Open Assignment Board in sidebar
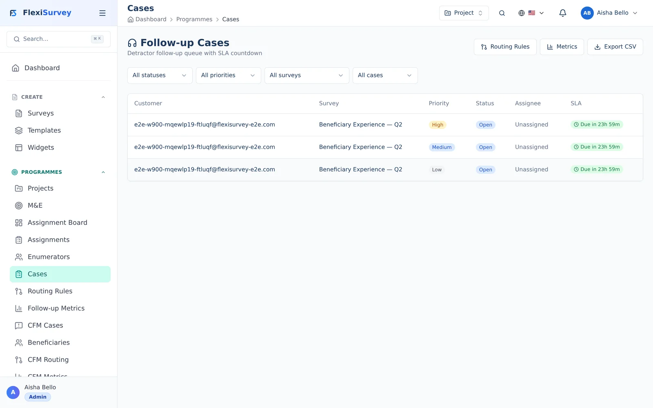 [60, 223]
